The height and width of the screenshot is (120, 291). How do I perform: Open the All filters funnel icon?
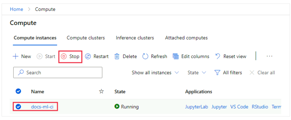(217, 73)
